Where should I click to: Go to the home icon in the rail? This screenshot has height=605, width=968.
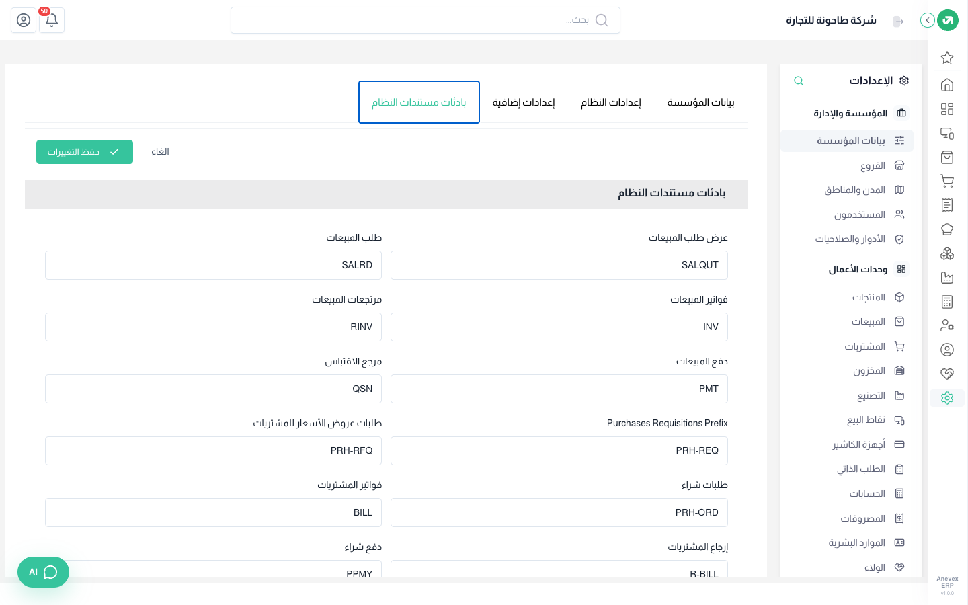click(947, 85)
